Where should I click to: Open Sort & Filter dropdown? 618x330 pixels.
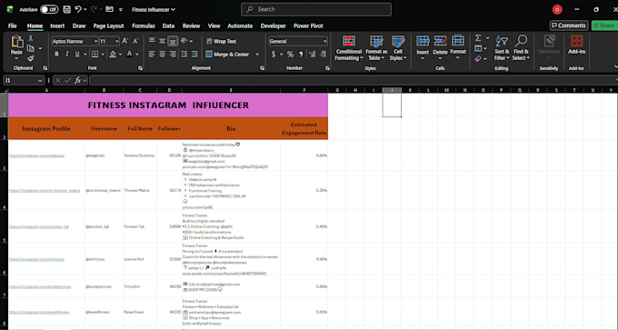[x=502, y=47]
